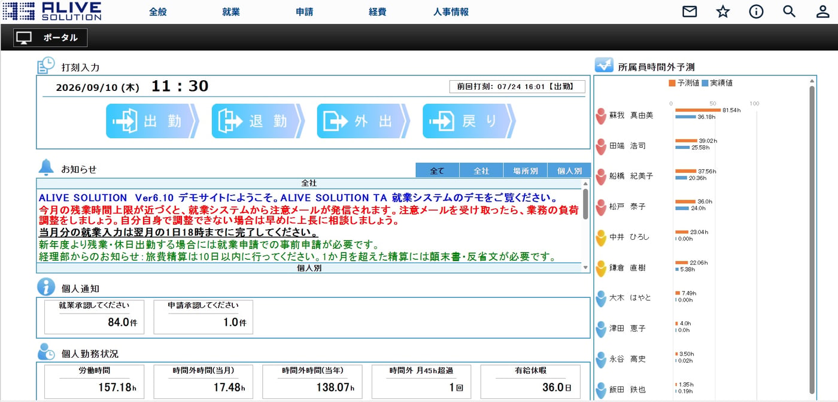Open the information circle icon
This screenshot has width=838, height=402.
[756, 11]
